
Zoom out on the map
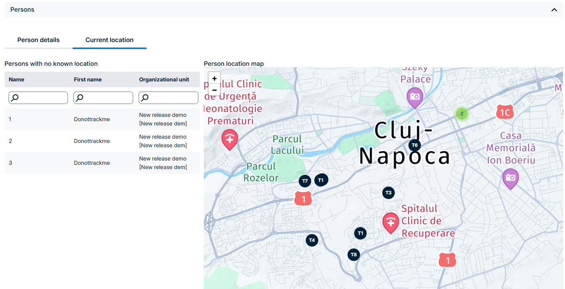(214, 90)
